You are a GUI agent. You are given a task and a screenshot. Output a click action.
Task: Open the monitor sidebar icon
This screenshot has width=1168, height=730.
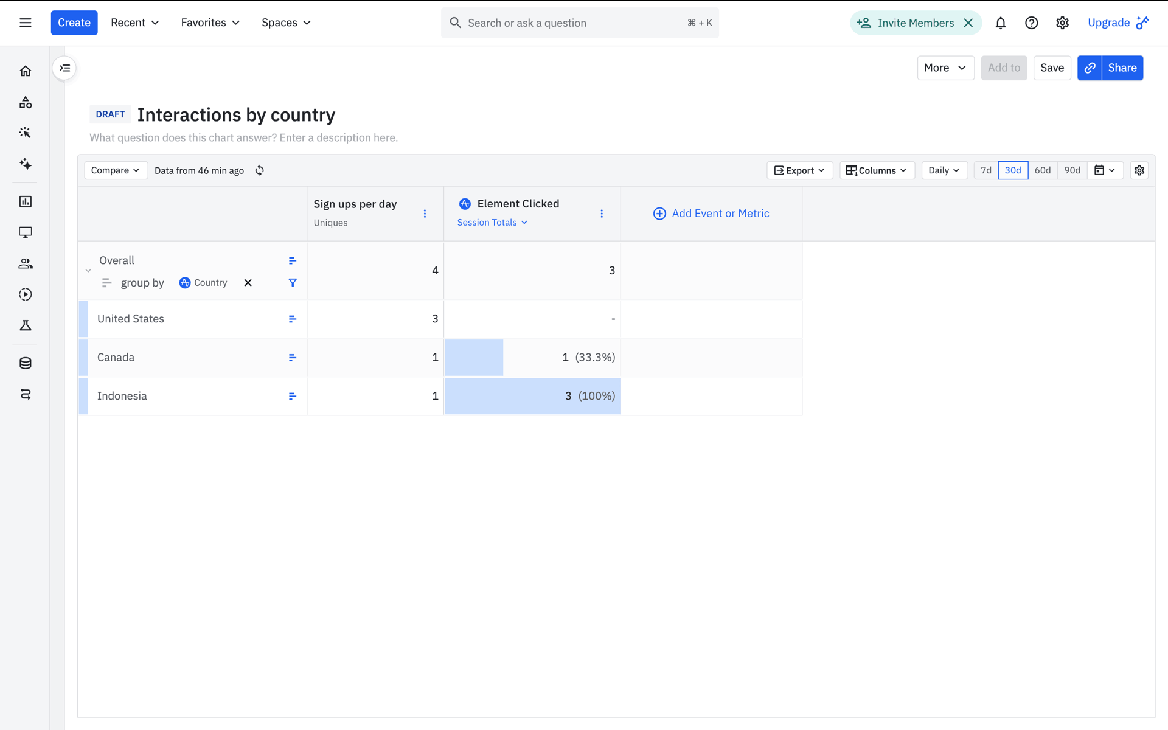tap(26, 232)
